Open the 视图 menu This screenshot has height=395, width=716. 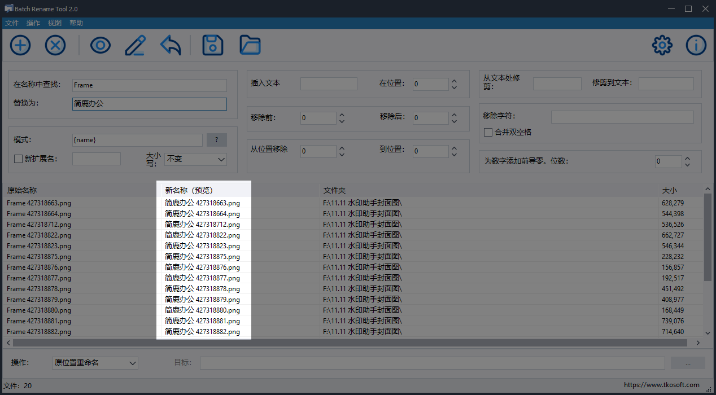point(55,23)
